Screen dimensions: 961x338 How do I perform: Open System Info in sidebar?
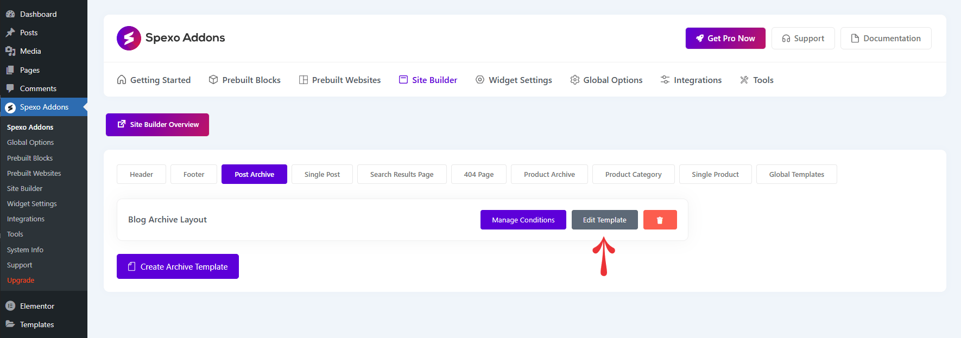tap(25, 250)
